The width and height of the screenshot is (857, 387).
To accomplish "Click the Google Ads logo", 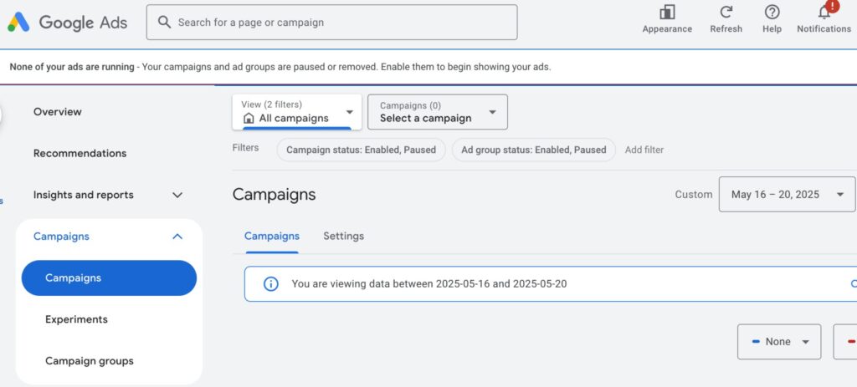I will pos(67,23).
